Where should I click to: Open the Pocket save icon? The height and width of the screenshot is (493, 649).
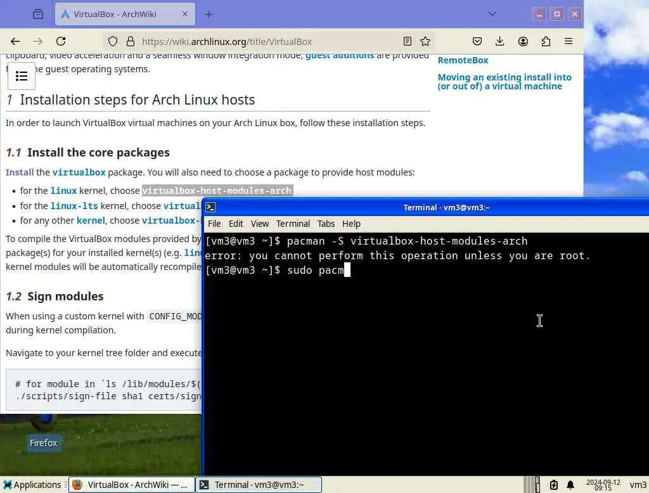477,41
